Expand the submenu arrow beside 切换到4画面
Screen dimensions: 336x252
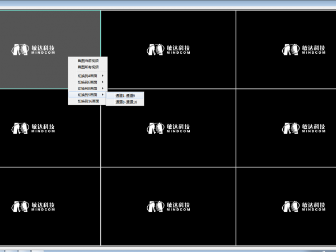pyautogui.click(x=103, y=76)
